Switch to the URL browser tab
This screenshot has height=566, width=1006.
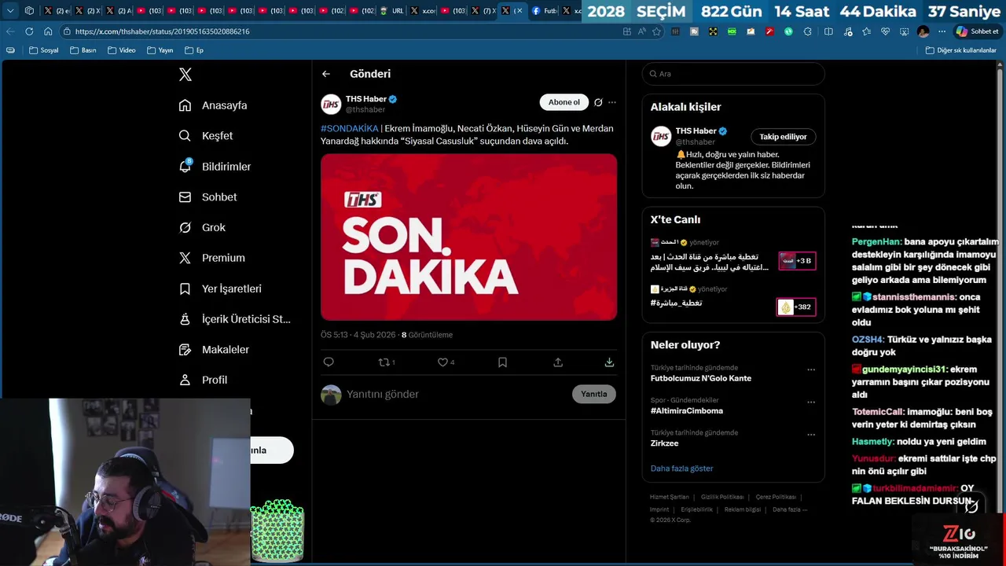[x=392, y=11]
